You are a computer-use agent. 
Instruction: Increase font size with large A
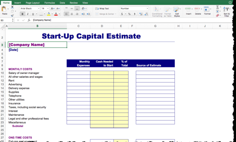[52, 9]
